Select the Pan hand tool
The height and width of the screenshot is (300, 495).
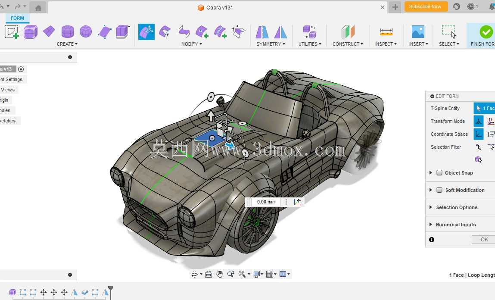coord(220,274)
